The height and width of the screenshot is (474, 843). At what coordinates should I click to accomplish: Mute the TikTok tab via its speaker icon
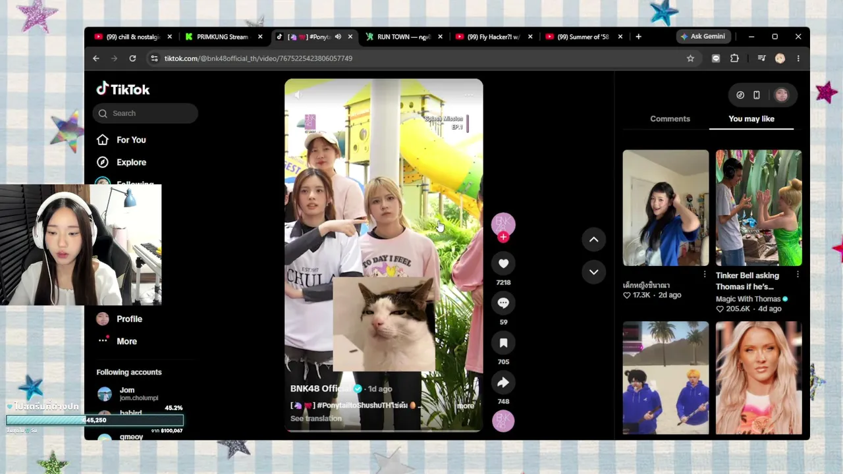coord(338,37)
